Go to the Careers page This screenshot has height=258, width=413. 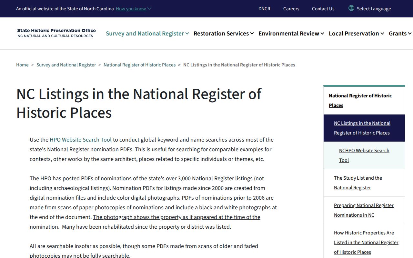click(291, 9)
